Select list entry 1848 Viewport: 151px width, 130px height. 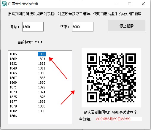[x=13, y=68]
